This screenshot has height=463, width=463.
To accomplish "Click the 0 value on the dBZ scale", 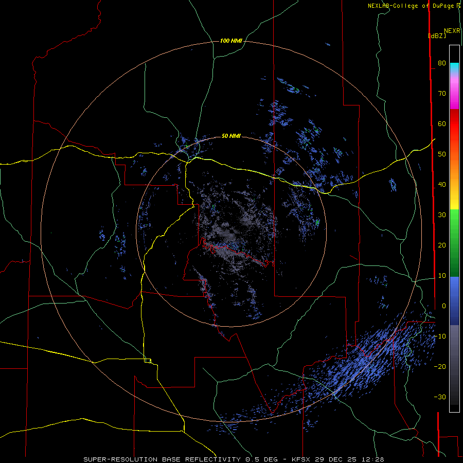I will pyautogui.click(x=444, y=306).
